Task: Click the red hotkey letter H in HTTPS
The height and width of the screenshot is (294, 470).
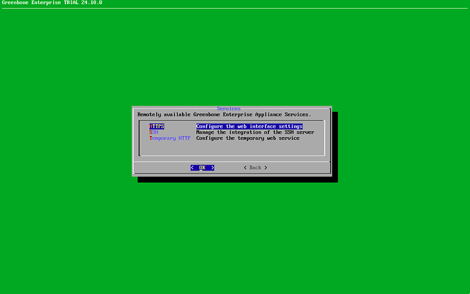Action: coord(151,126)
